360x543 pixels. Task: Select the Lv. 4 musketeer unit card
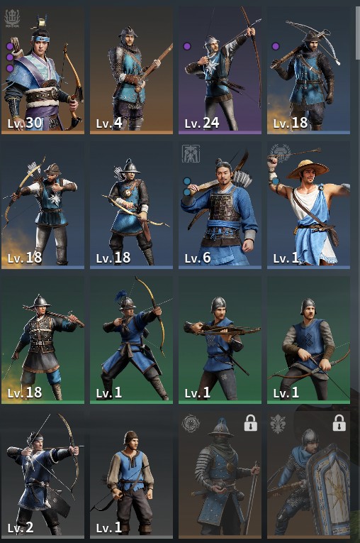coord(131,70)
